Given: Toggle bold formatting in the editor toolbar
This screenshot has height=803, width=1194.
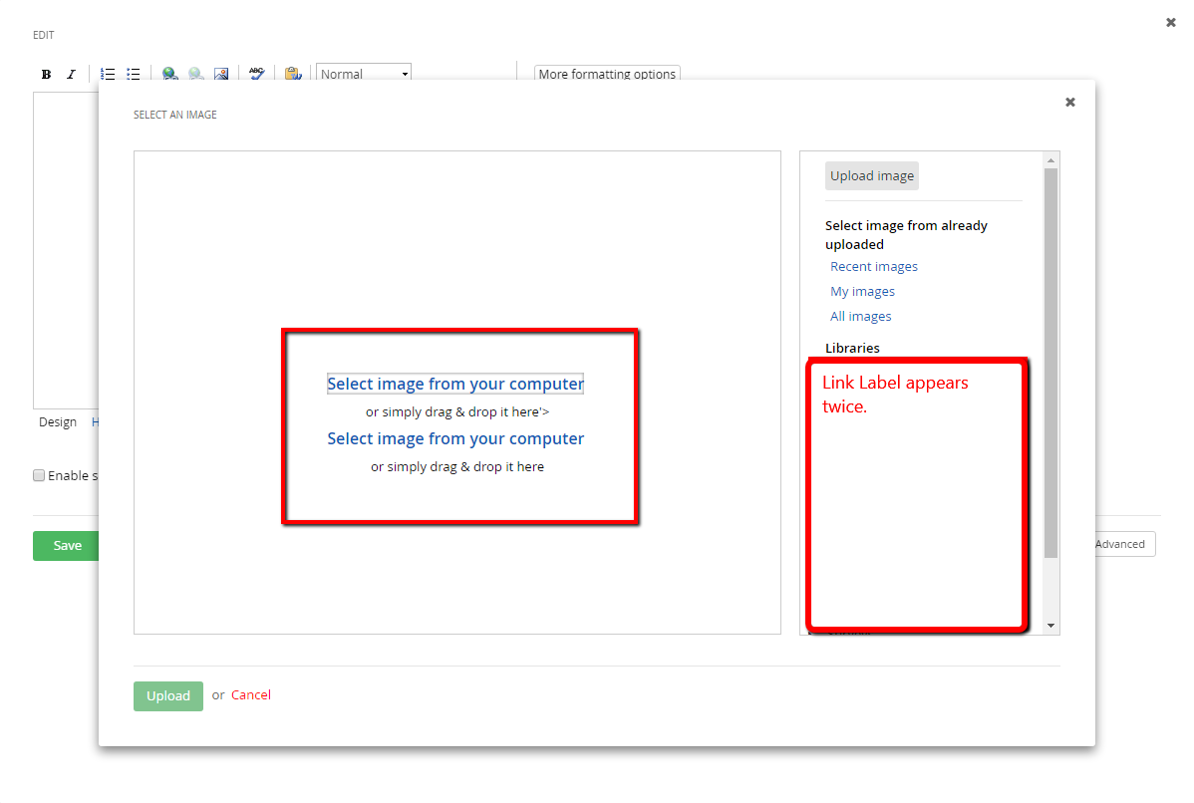Looking at the screenshot, I should 47,74.
